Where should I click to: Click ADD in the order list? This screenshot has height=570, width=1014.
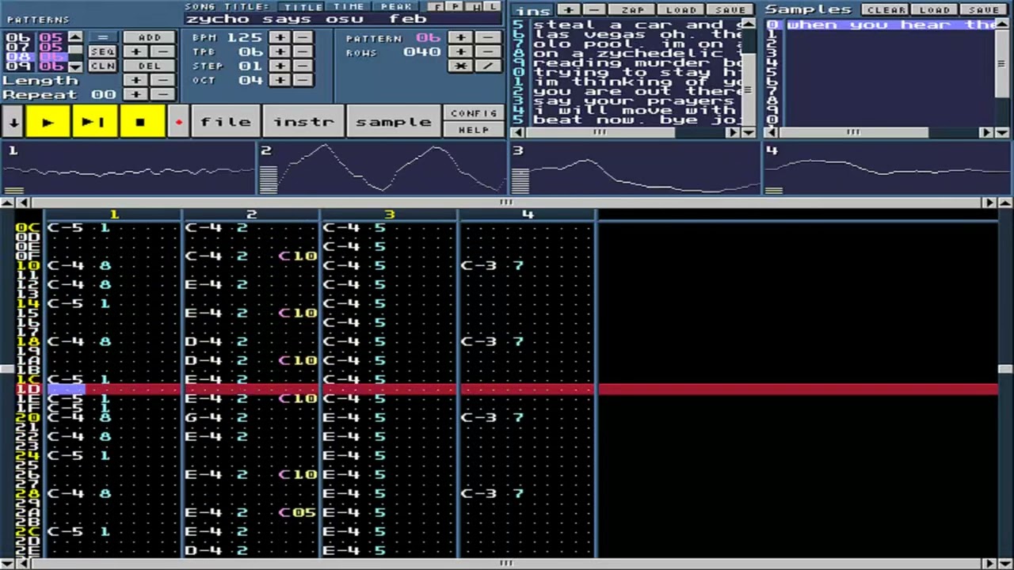click(x=148, y=37)
